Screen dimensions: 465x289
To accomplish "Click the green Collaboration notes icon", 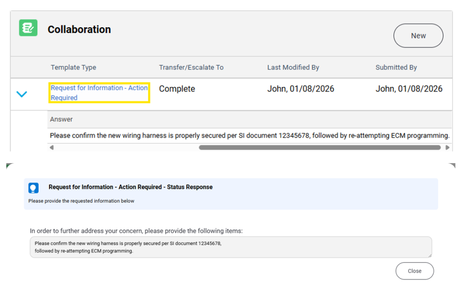I will [28, 28].
